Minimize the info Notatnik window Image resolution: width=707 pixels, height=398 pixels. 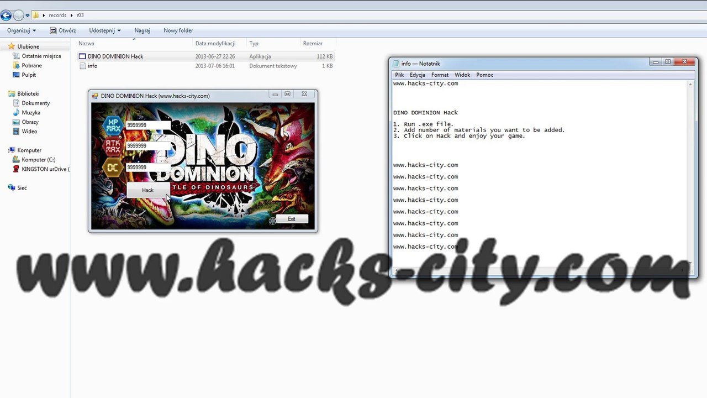tap(655, 62)
